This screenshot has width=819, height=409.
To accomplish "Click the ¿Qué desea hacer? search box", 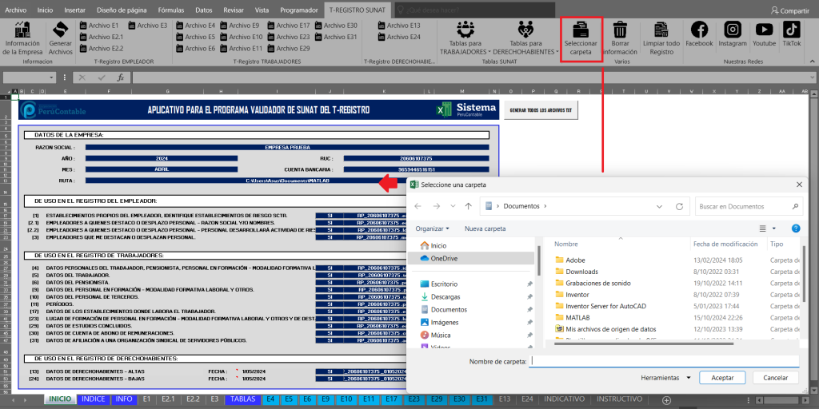I will pos(475,10).
